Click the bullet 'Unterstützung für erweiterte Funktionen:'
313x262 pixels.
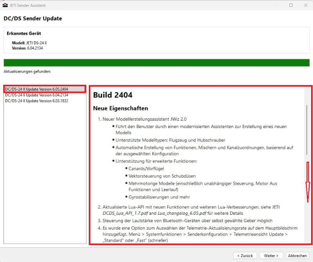(x=156, y=161)
